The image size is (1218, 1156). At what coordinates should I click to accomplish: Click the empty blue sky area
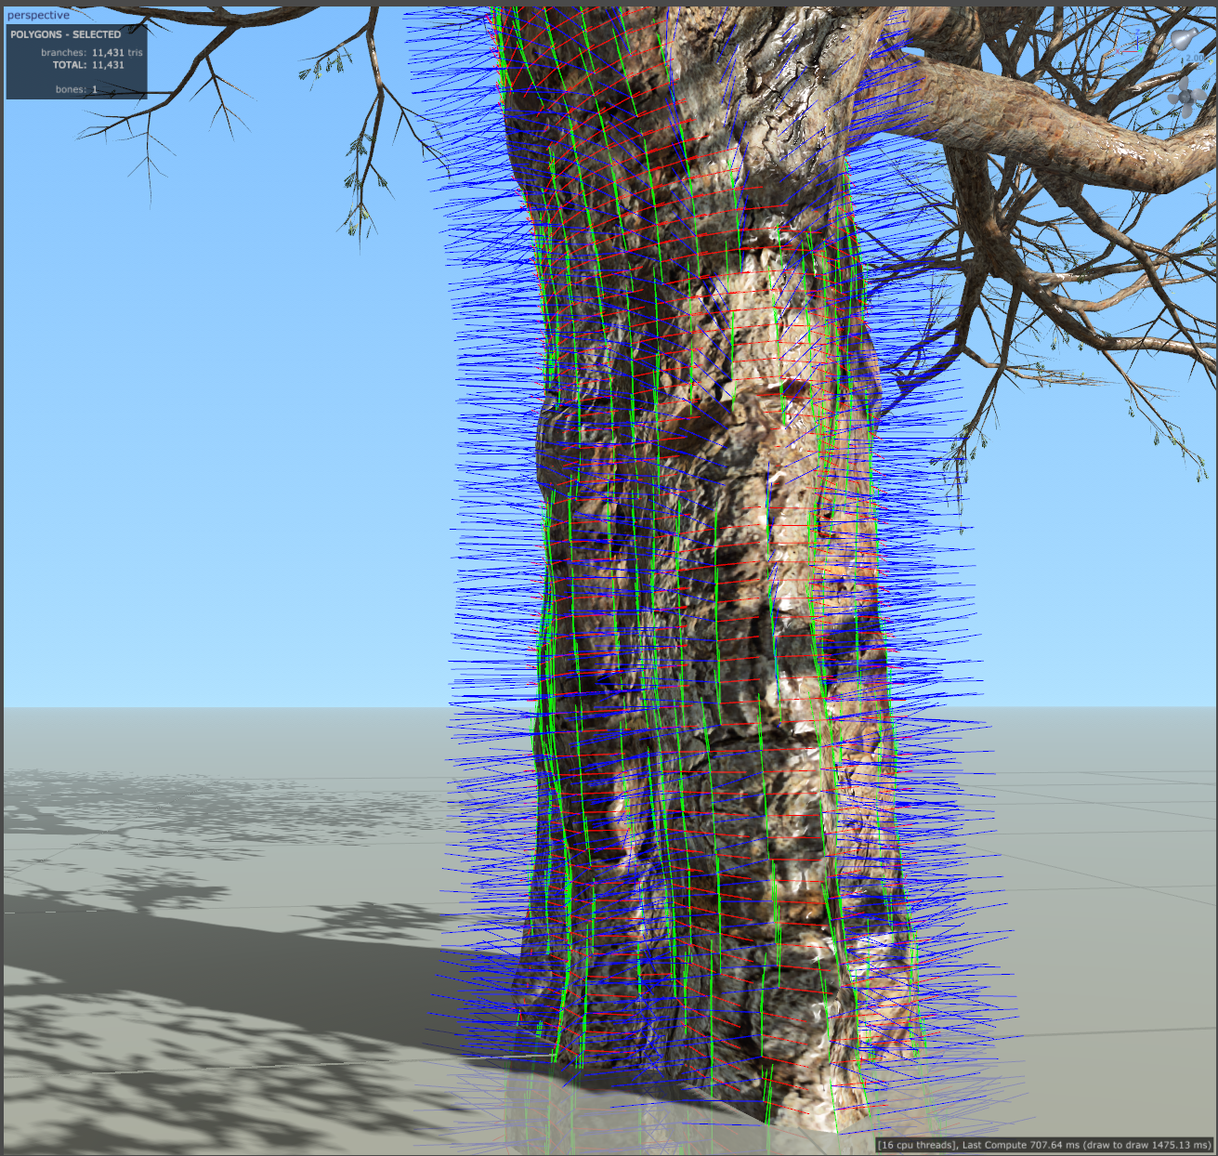click(232, 418)
